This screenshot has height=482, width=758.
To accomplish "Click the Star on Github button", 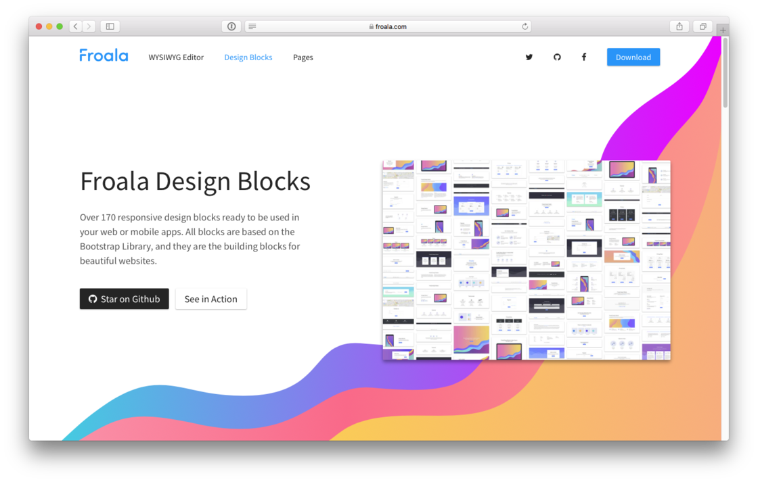I will coord(125,299).
